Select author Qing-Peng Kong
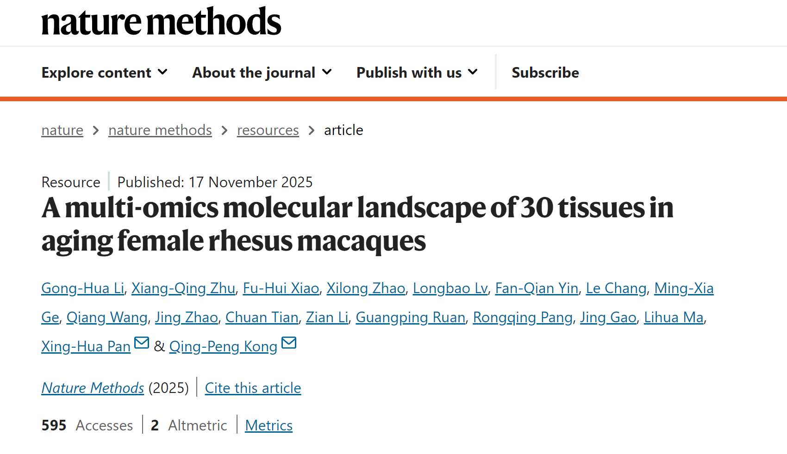The width and height of the screenshot is (787, 454). [223, 347]
